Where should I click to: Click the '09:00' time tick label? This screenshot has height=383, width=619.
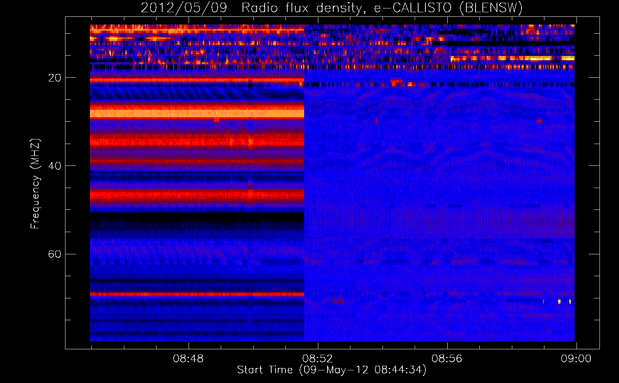[576, 359]
